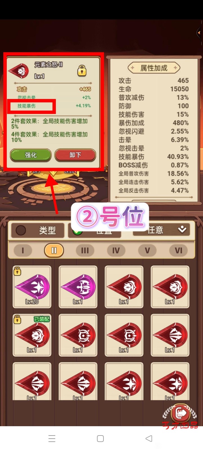Open the equipped red rune marked 已装配
Viewport: 203px width, 451px height.
coord(32,335)
